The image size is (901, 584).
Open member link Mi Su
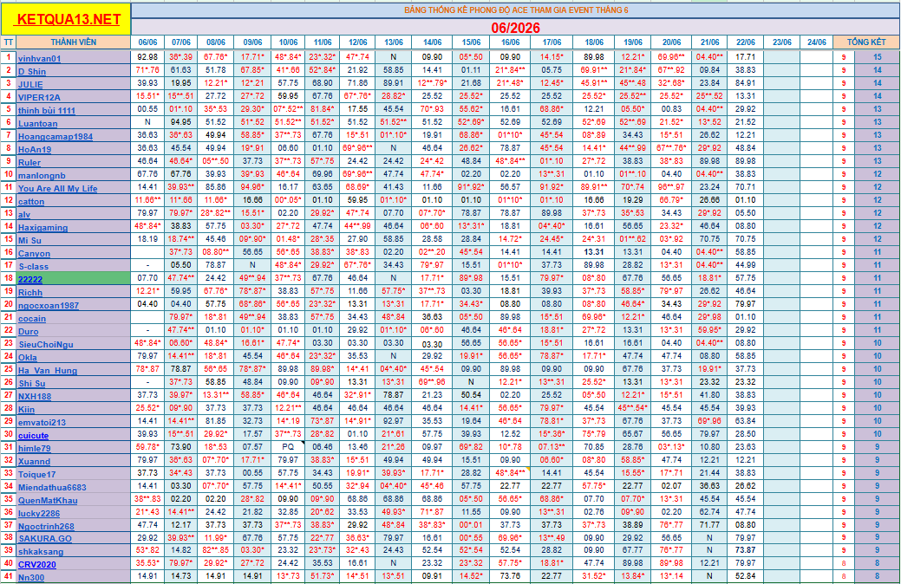(29, 241)
